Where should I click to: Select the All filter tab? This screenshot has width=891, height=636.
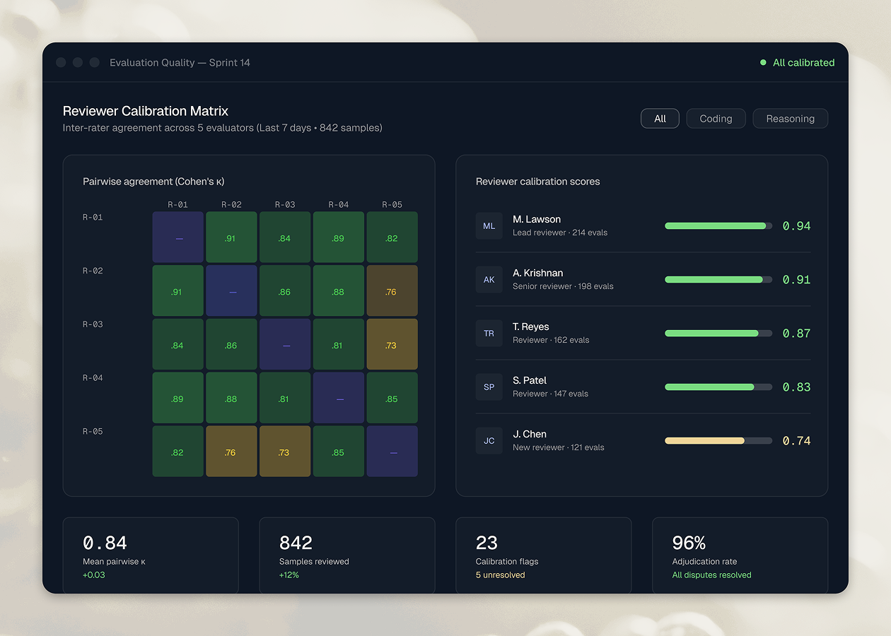pyautogui.click(x=660, y=119)
